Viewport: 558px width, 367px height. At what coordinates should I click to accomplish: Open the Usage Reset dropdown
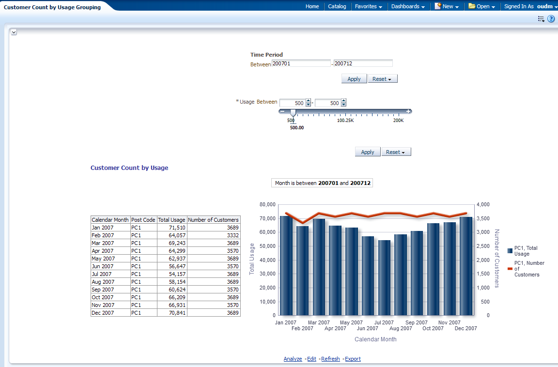pyautogui.click(x=396, y=152)
